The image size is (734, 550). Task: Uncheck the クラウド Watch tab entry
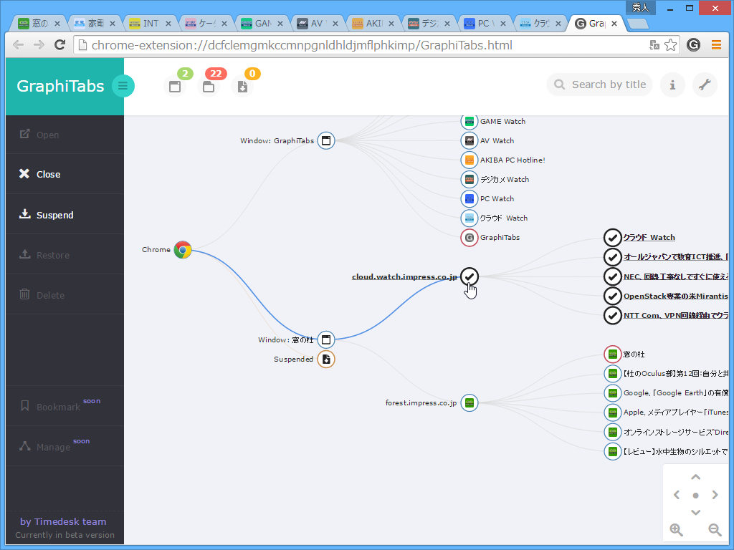pos(613,237)
